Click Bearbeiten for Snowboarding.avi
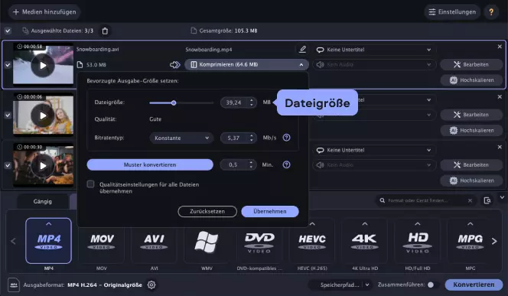 pos(471,64)
